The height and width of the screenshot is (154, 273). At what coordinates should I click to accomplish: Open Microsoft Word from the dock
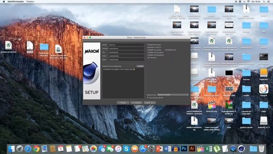tap(168, 149)
